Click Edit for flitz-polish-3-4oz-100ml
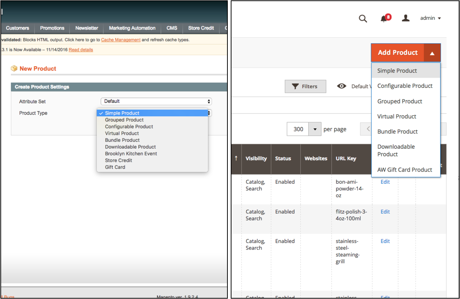This screenshot has width=460, height=299. (385, 212)
